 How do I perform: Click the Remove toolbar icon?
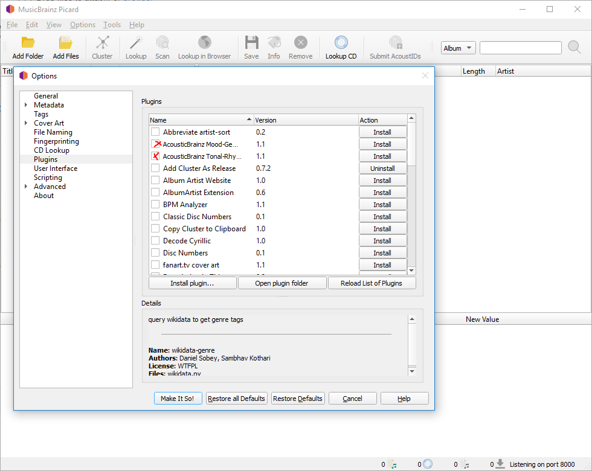click(x=301, y=43)
